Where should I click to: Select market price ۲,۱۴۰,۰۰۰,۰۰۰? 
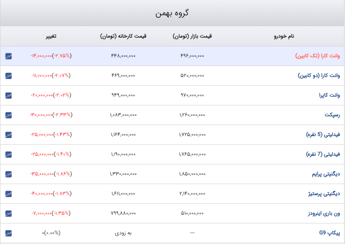(x=192, y=194)
